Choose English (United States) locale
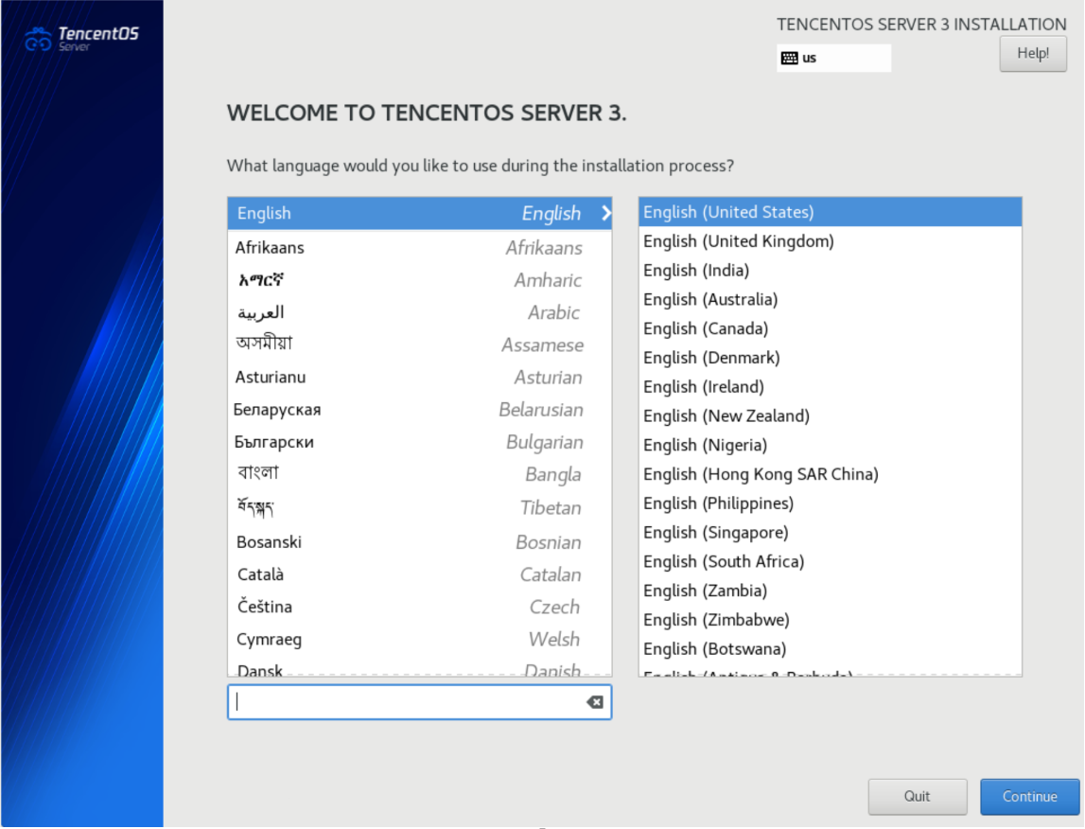 click(830, 212)
